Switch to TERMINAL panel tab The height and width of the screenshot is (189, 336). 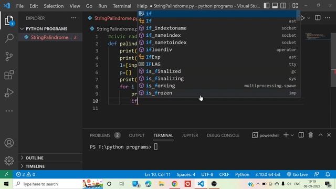163,135
